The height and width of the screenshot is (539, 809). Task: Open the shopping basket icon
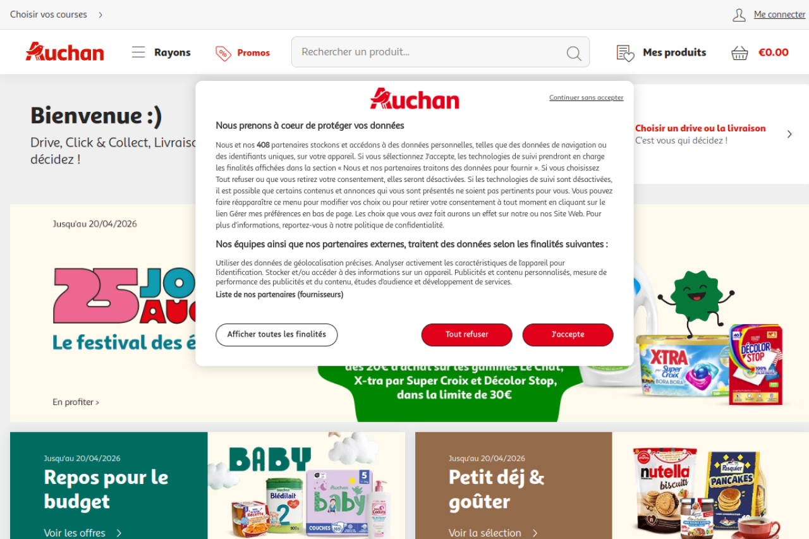click(x=739, y=53)
